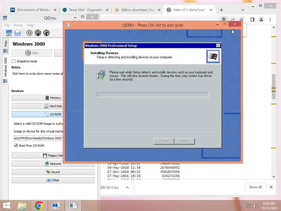
Task: Click the file size 2676948992 entry
Action: pos(170,168)
